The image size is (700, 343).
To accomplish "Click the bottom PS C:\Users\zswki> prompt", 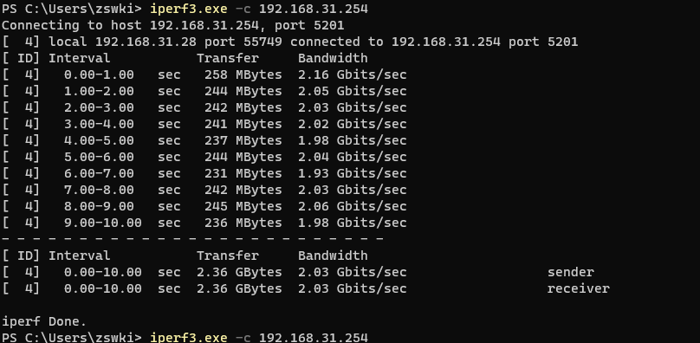I will tap(72, 338).
